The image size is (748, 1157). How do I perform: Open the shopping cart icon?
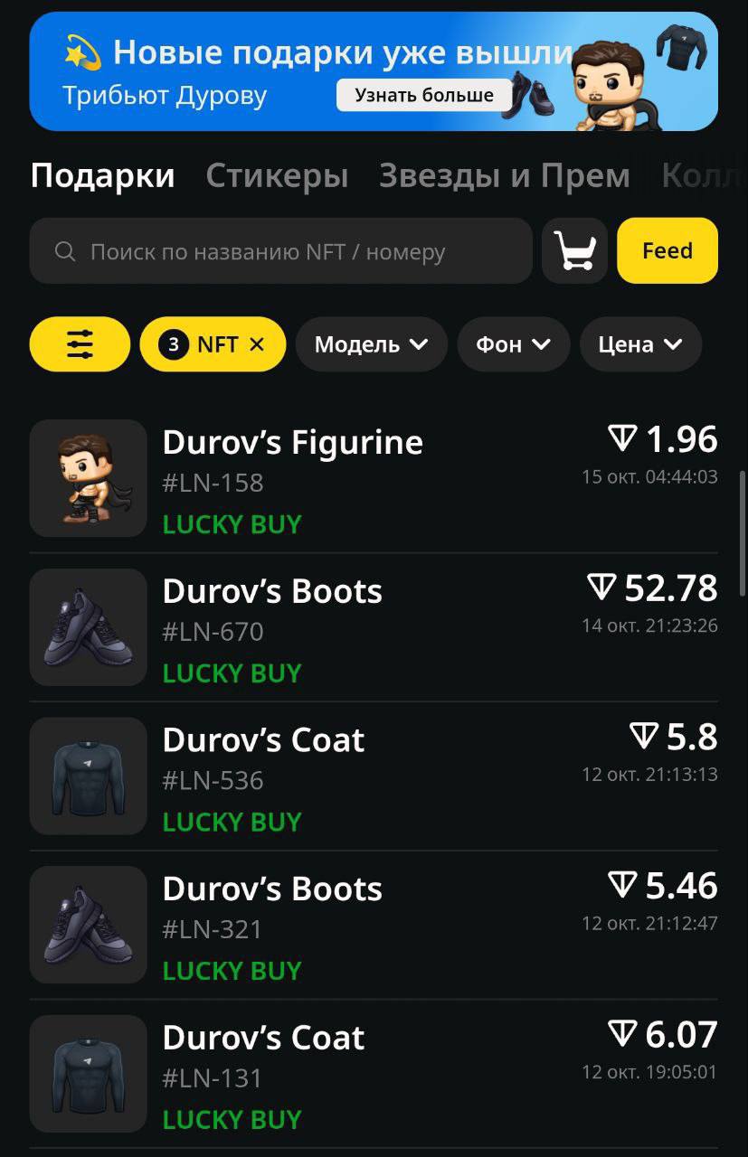point(574,251)
